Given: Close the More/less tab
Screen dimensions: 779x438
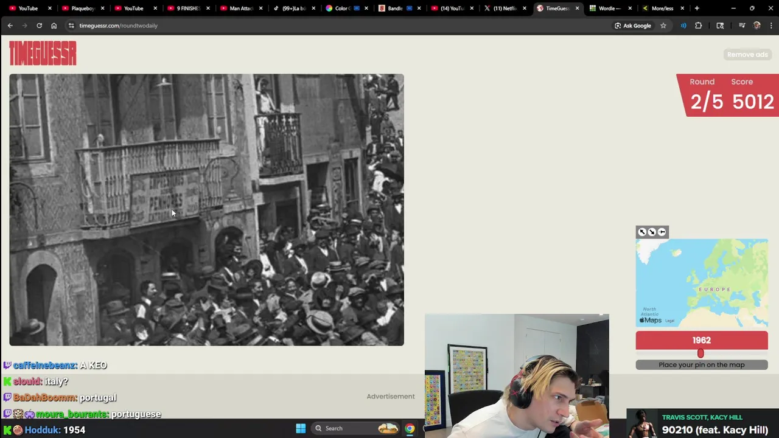Looking at the screenshot, I should tap(682, 9).
